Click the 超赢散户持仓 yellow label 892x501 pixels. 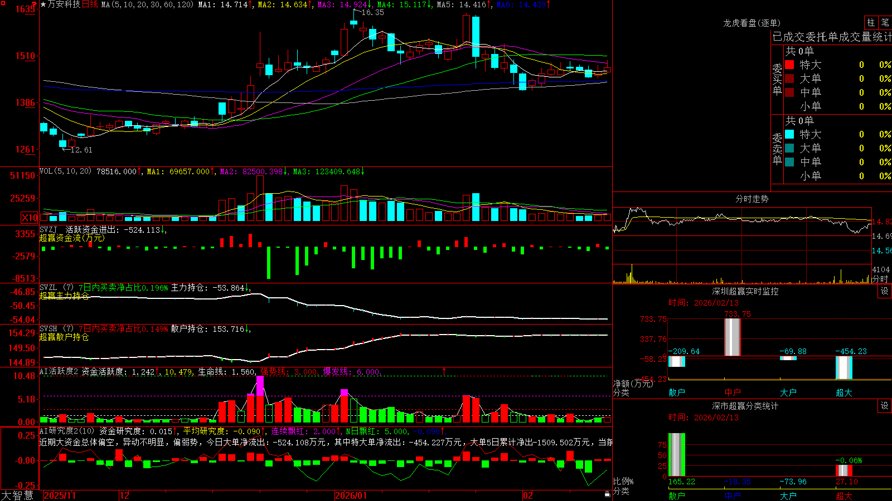(x=64, y=337)
